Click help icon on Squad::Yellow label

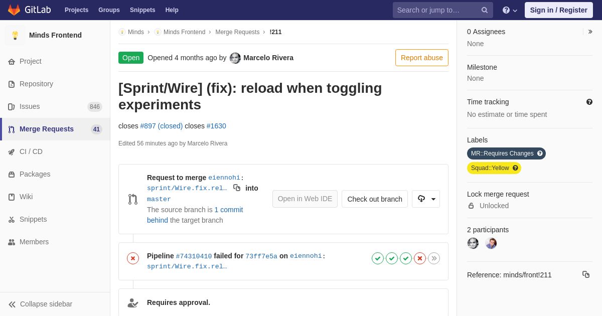point(515,168)
